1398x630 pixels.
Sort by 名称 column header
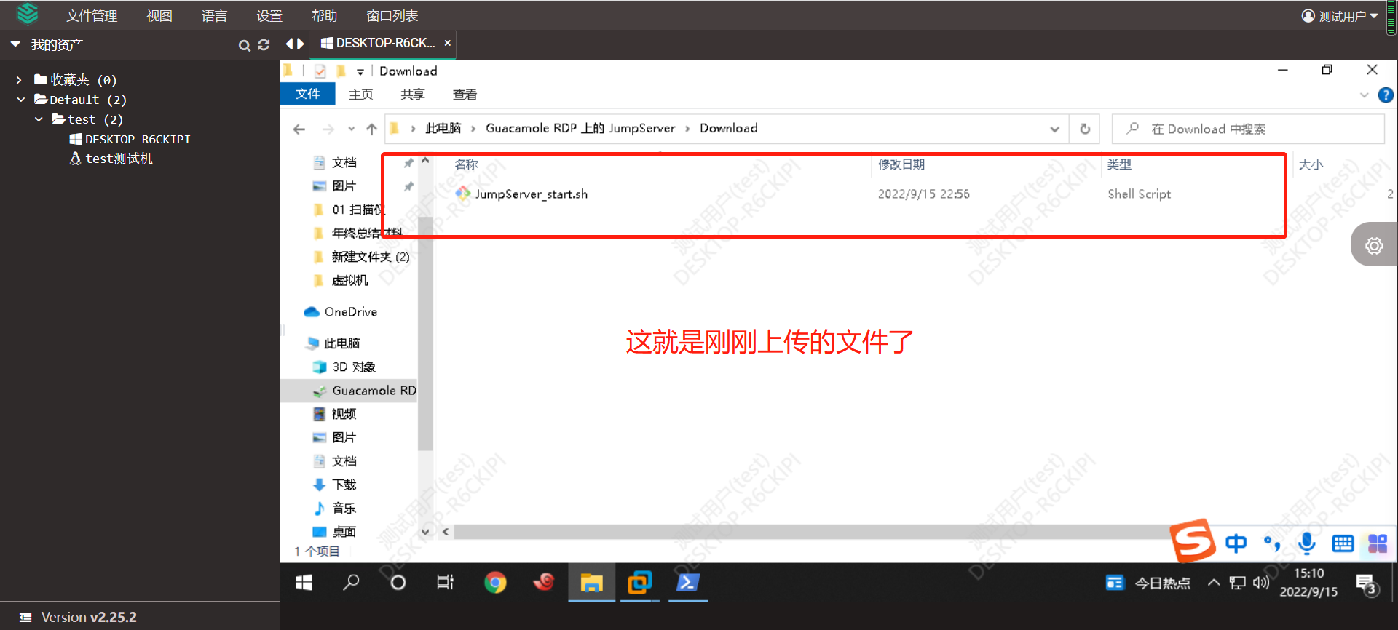pos(466,164)
